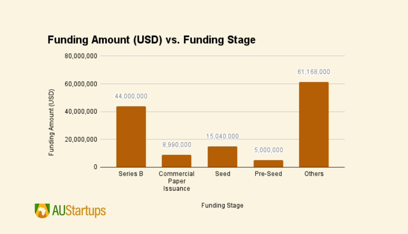Select the Pre-Seed bar
408x234 pixels.
268,163
